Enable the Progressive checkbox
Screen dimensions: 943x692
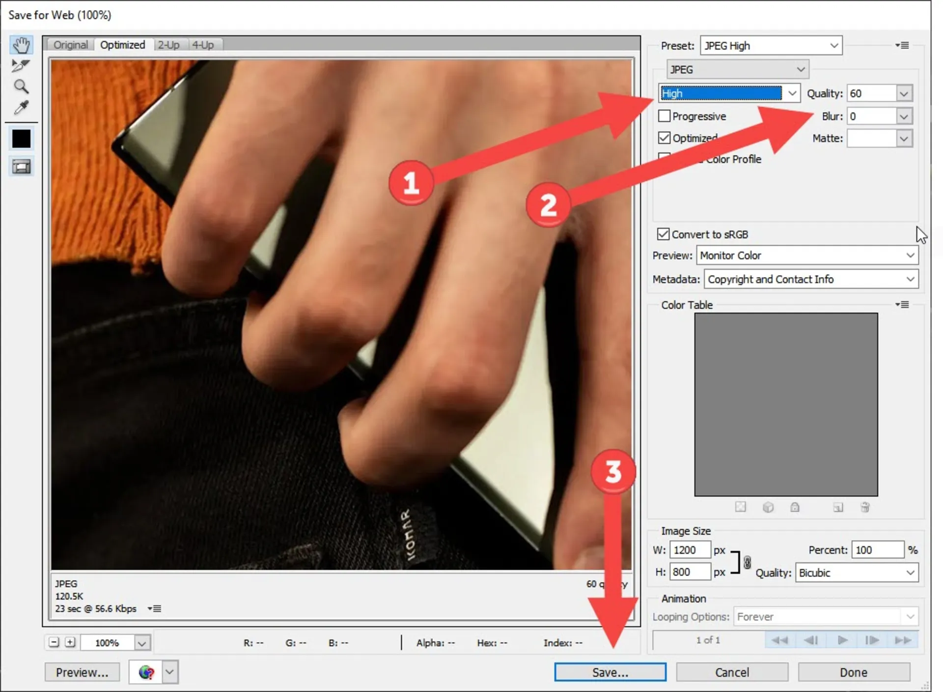(664, 116)
